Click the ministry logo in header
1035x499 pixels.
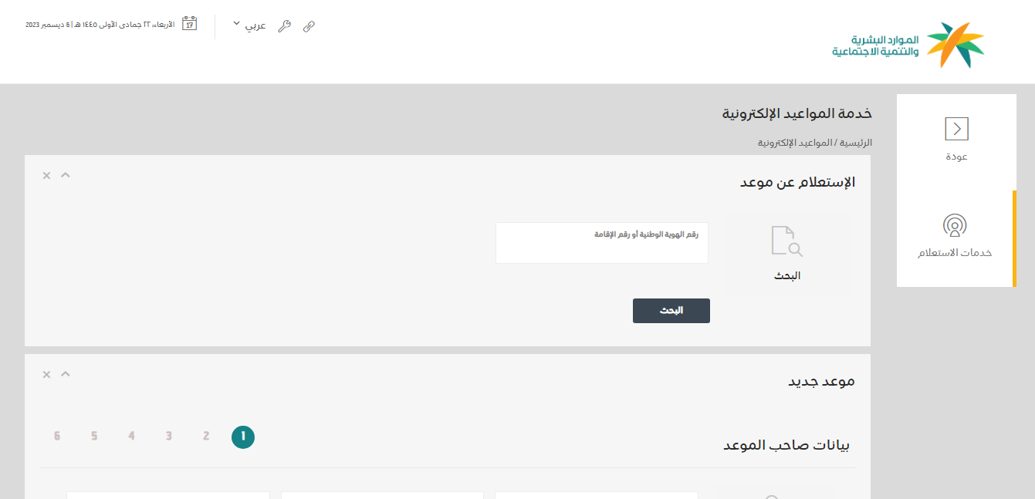click(x=908, y=45)
